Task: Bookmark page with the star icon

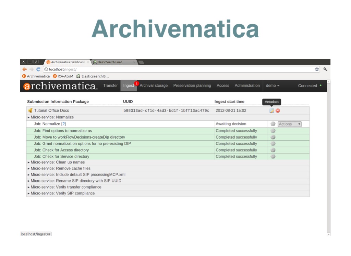Action: click(x=317, y=69)
